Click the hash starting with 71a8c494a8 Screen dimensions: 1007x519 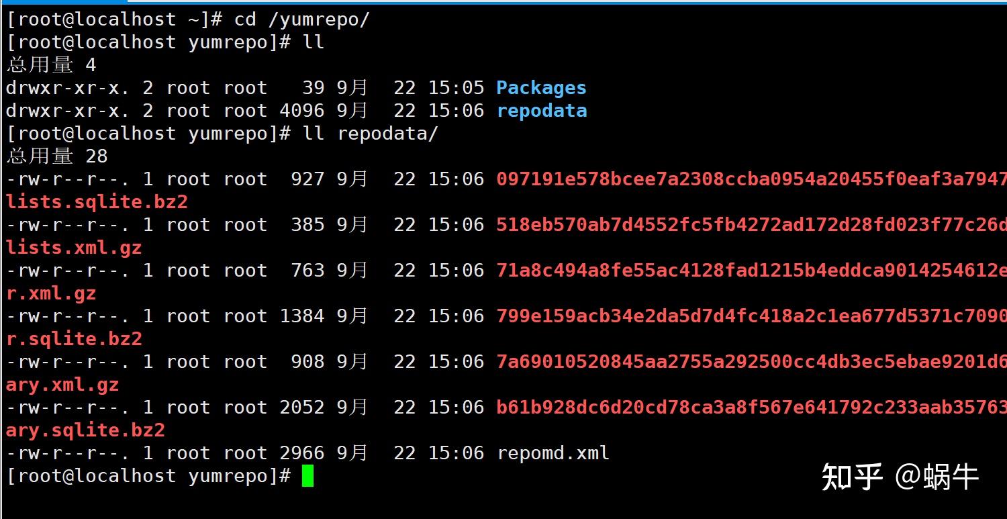(752, 271)
